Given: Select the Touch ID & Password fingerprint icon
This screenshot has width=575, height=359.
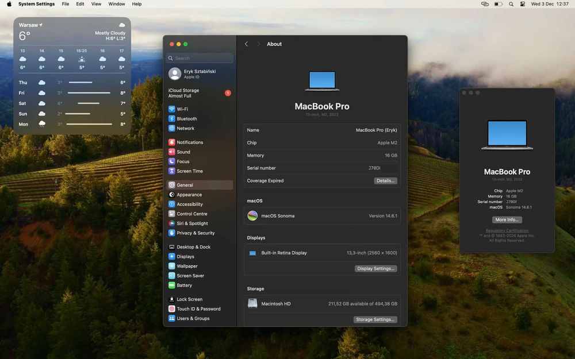Looking at the screenshot, I should pyautogui.click(x=171, y=309).
